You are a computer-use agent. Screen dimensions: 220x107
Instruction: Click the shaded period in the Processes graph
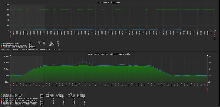click(27, 18)
